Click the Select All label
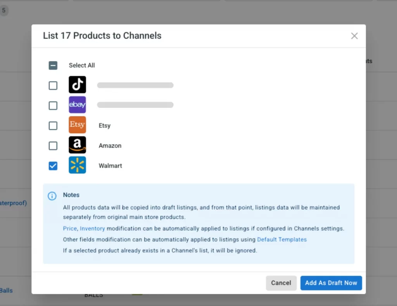This screenshot has width=397, height=306. [82, 66]
